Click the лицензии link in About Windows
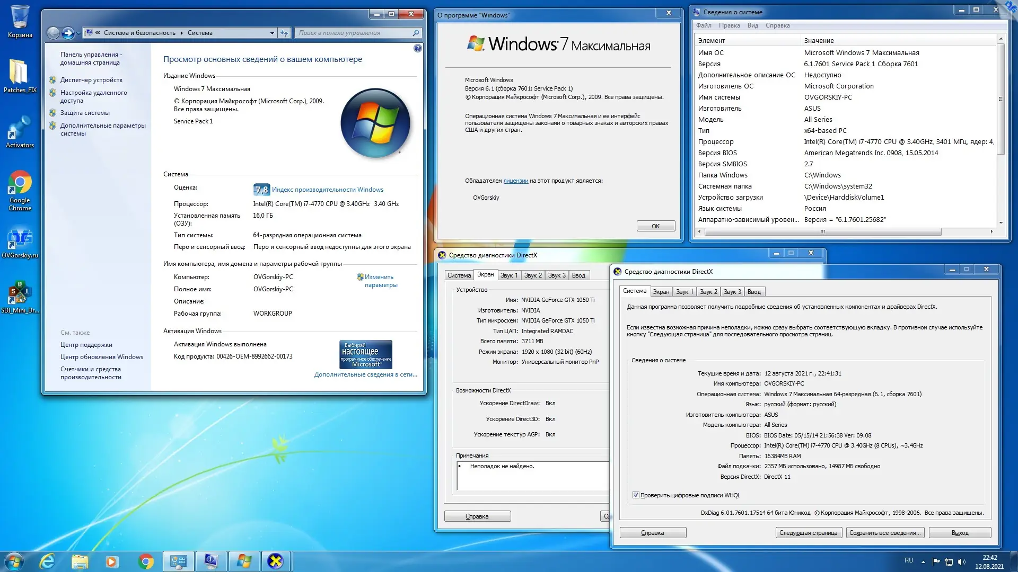This screenshot has height=572, width=1018. click(x=515, y=181)
